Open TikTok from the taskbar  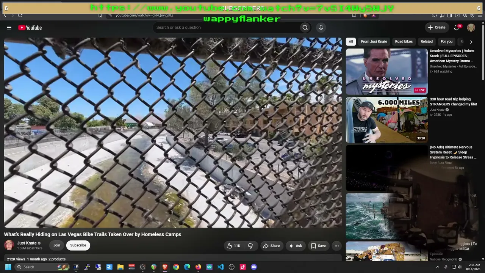point(243,267)
